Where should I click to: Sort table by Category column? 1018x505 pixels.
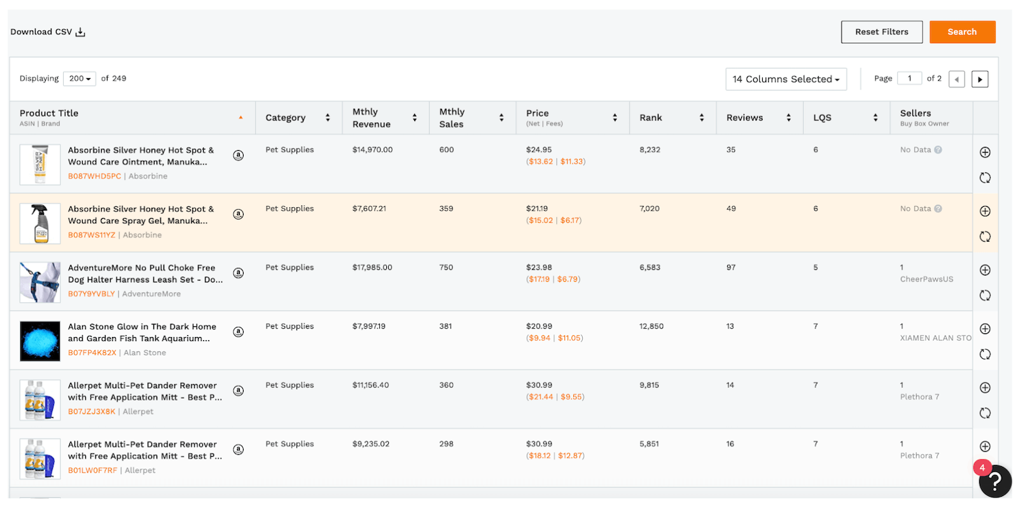(x=328, y=118)
